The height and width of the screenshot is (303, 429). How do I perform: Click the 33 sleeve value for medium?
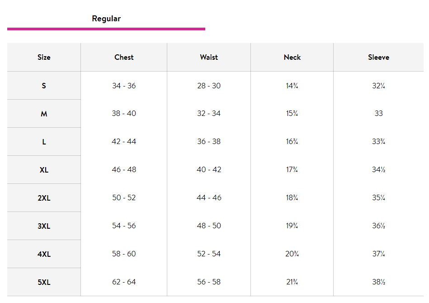[x=378, y=113]
